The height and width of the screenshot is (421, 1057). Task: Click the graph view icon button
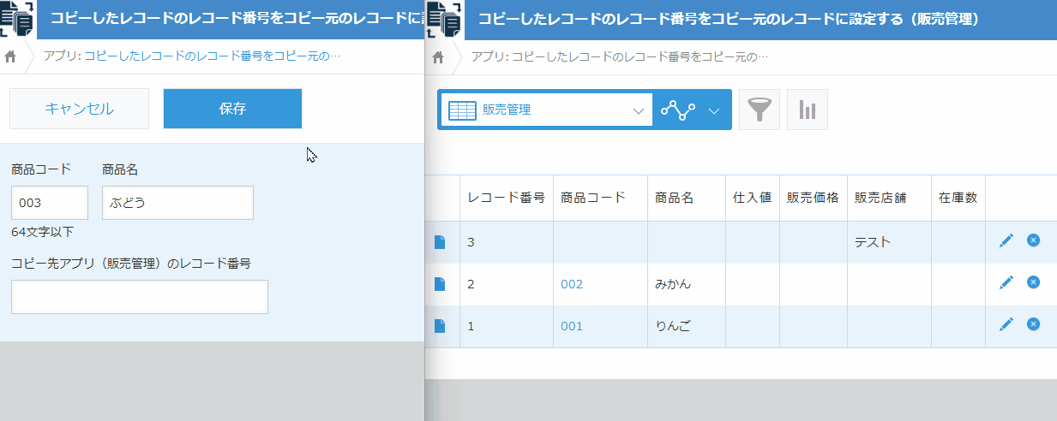tap(678, 110)
